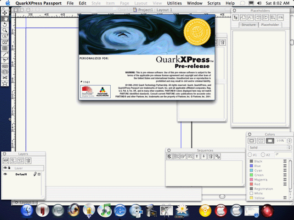Open the QuarkXPress Passport application menu
294x220 pixels.
click(39, 3)
